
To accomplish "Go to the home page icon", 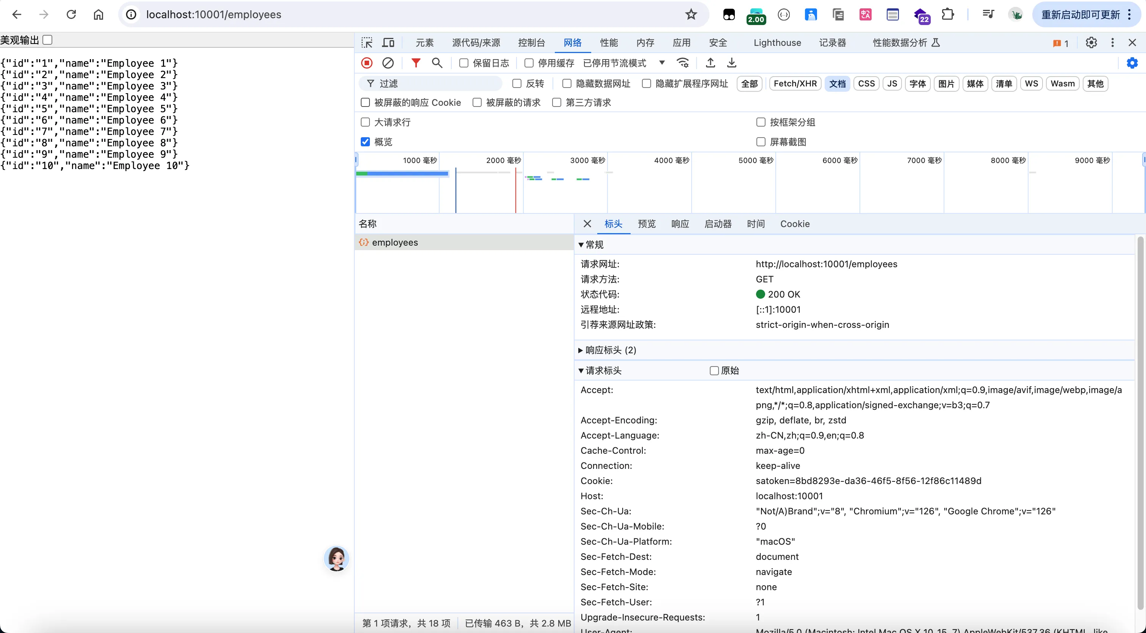I will 98,14.
